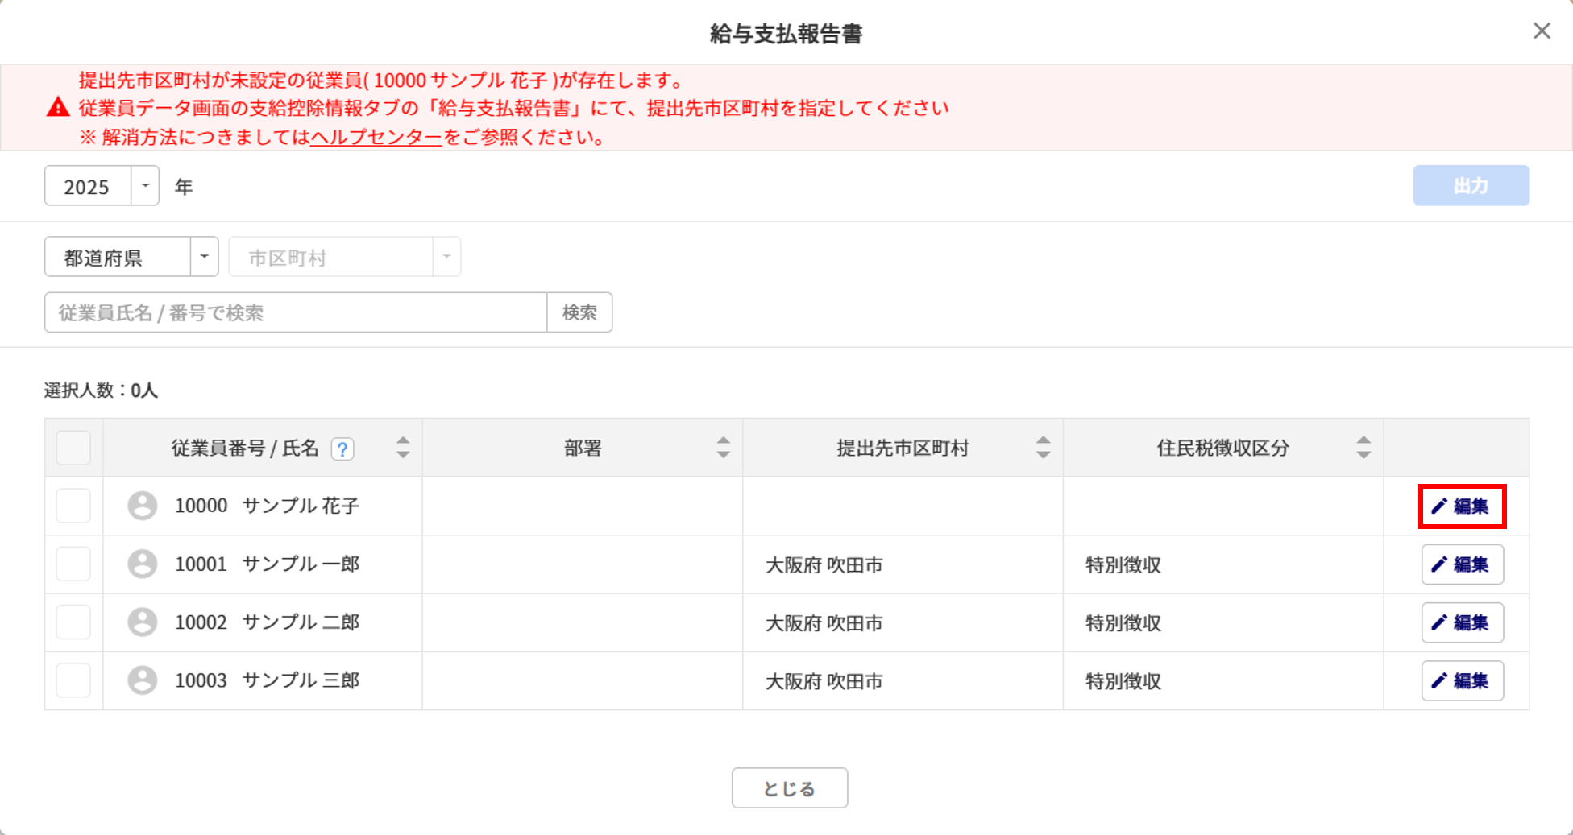Viewport: 1573px width, 835px height.
Task: Open the 市区町村 dropdown
Action: [446, 257]
